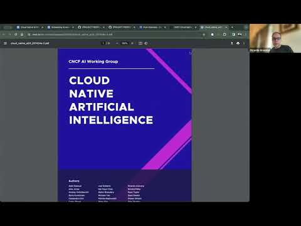
Task: Click the PDF zoom percentage field
Action: click(125, 43)
